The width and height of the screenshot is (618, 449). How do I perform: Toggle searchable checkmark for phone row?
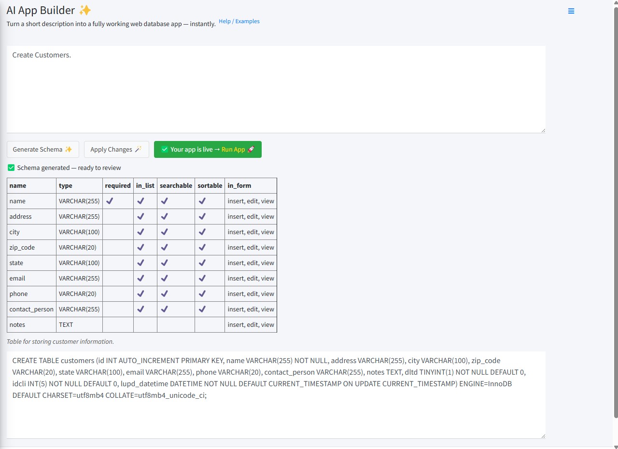click(164, 294)
